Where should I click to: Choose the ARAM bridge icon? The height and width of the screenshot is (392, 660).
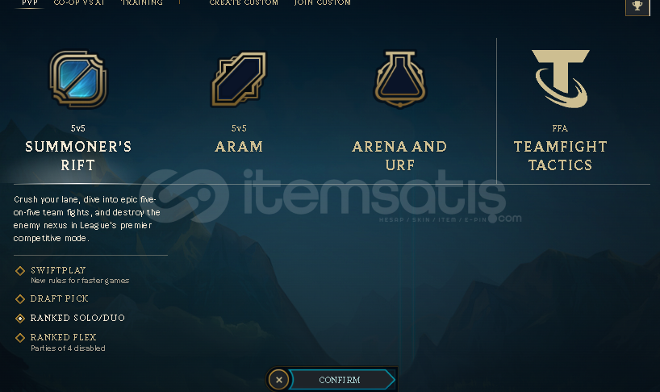pyautogui.click(x=239, y=79)
